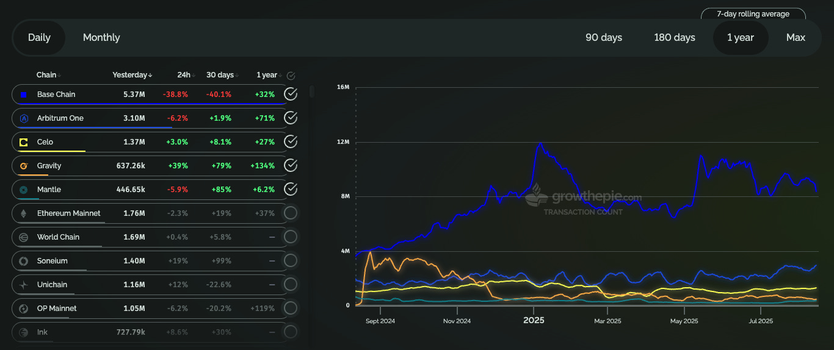Click the 12M y-axis label
Viewport: 834px width, 350px height.
pos(343,142)
